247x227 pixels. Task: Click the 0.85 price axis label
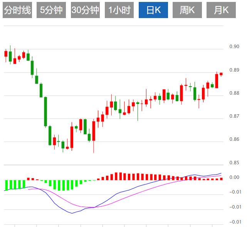pyautogui.click(x=234, y=163)
